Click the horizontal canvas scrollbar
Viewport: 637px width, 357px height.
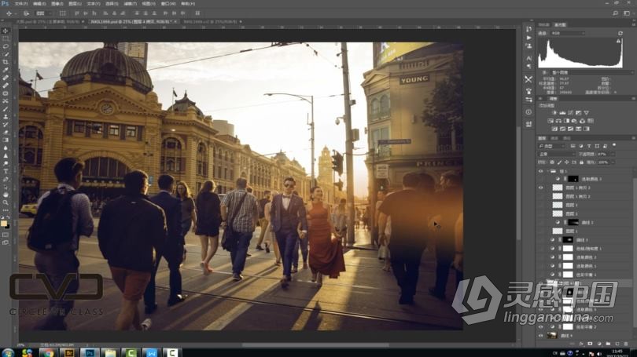(315, 345)
